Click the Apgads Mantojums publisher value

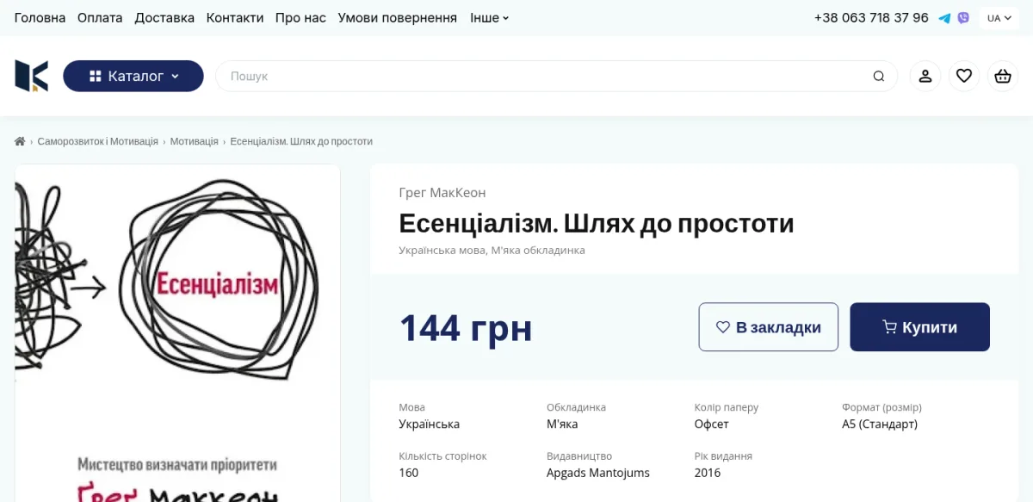pos(598,473)
